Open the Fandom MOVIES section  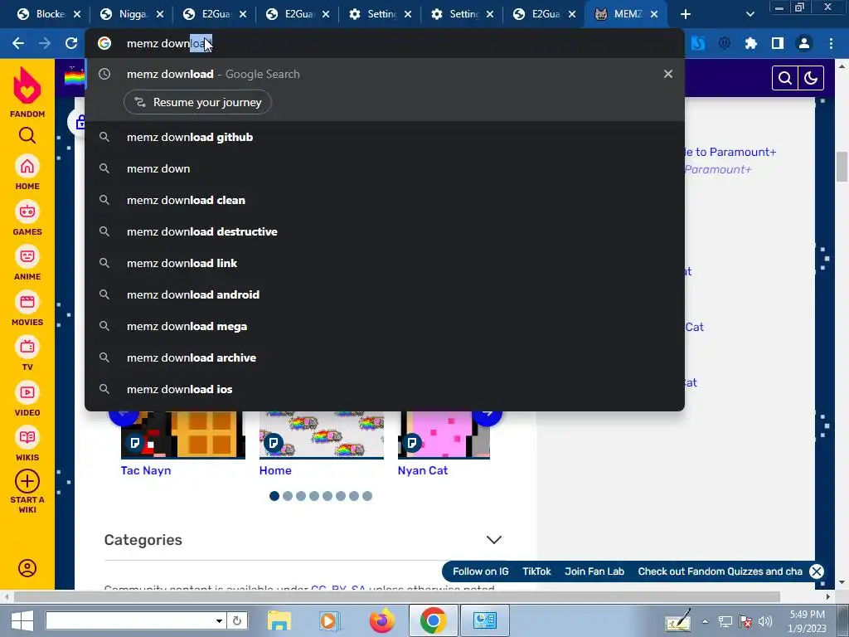point(27,309)
